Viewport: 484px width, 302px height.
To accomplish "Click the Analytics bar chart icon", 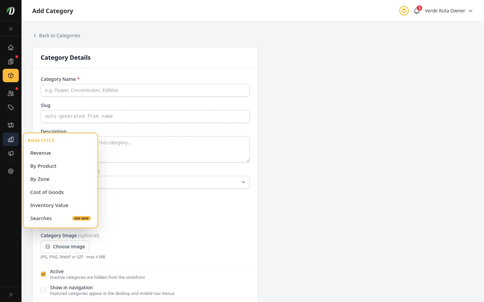I will [x=11, y=139].
